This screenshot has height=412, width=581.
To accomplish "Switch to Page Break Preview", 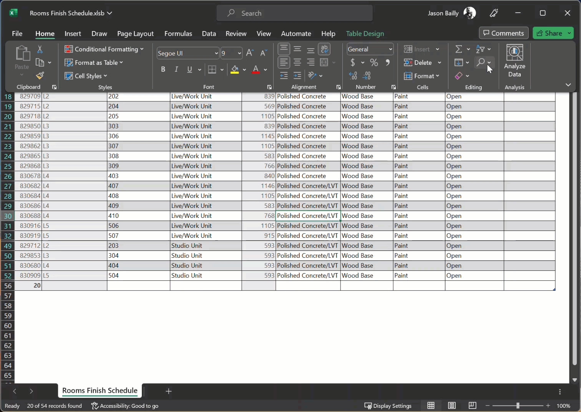I will (473, 405).
